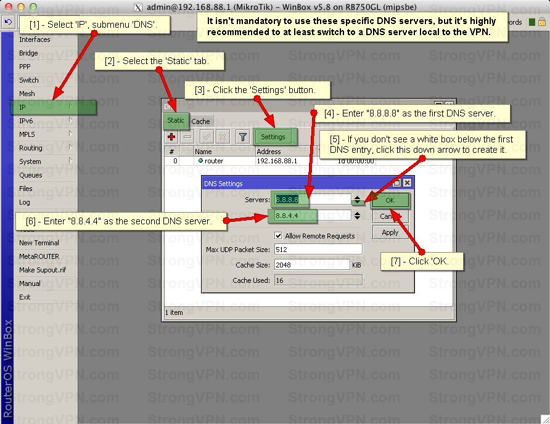Click Make Supout.rif

pos(46,270)
